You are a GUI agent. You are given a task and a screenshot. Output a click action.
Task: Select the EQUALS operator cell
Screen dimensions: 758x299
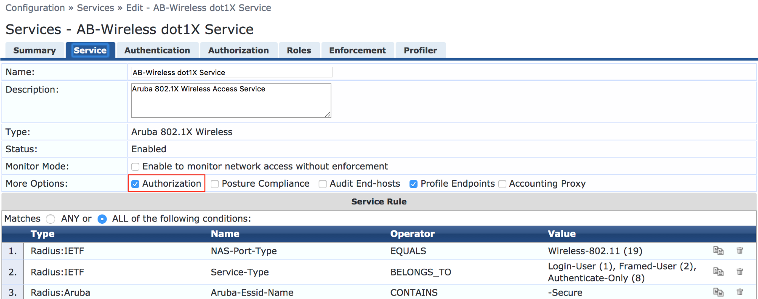(408, 251)
